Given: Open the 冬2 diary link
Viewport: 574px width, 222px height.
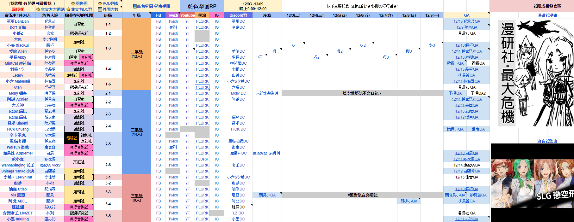Looking at the screenshot, I should (x=363, y=45).
